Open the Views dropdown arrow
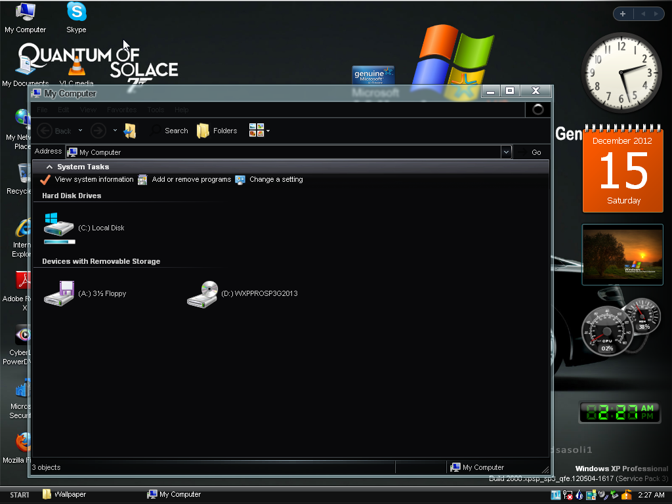The height and width of the screenshot is (504, 672). coord(268,131)
